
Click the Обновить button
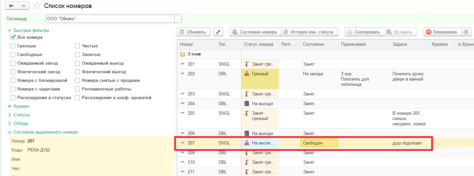pyautogui.click(x=193, y=32)
